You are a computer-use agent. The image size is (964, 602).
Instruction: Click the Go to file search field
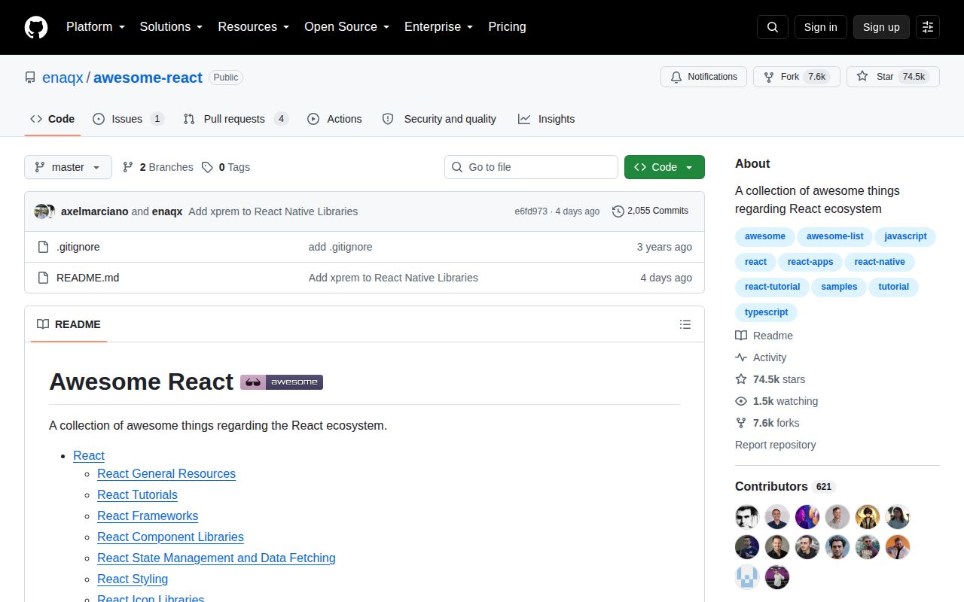531,167
